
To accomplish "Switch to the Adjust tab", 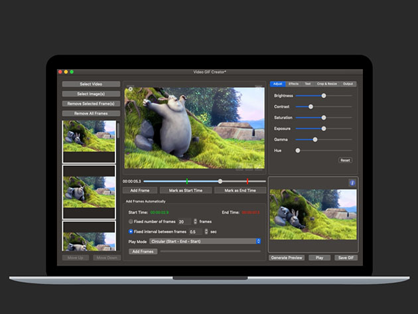I will [x=278, y=84].
